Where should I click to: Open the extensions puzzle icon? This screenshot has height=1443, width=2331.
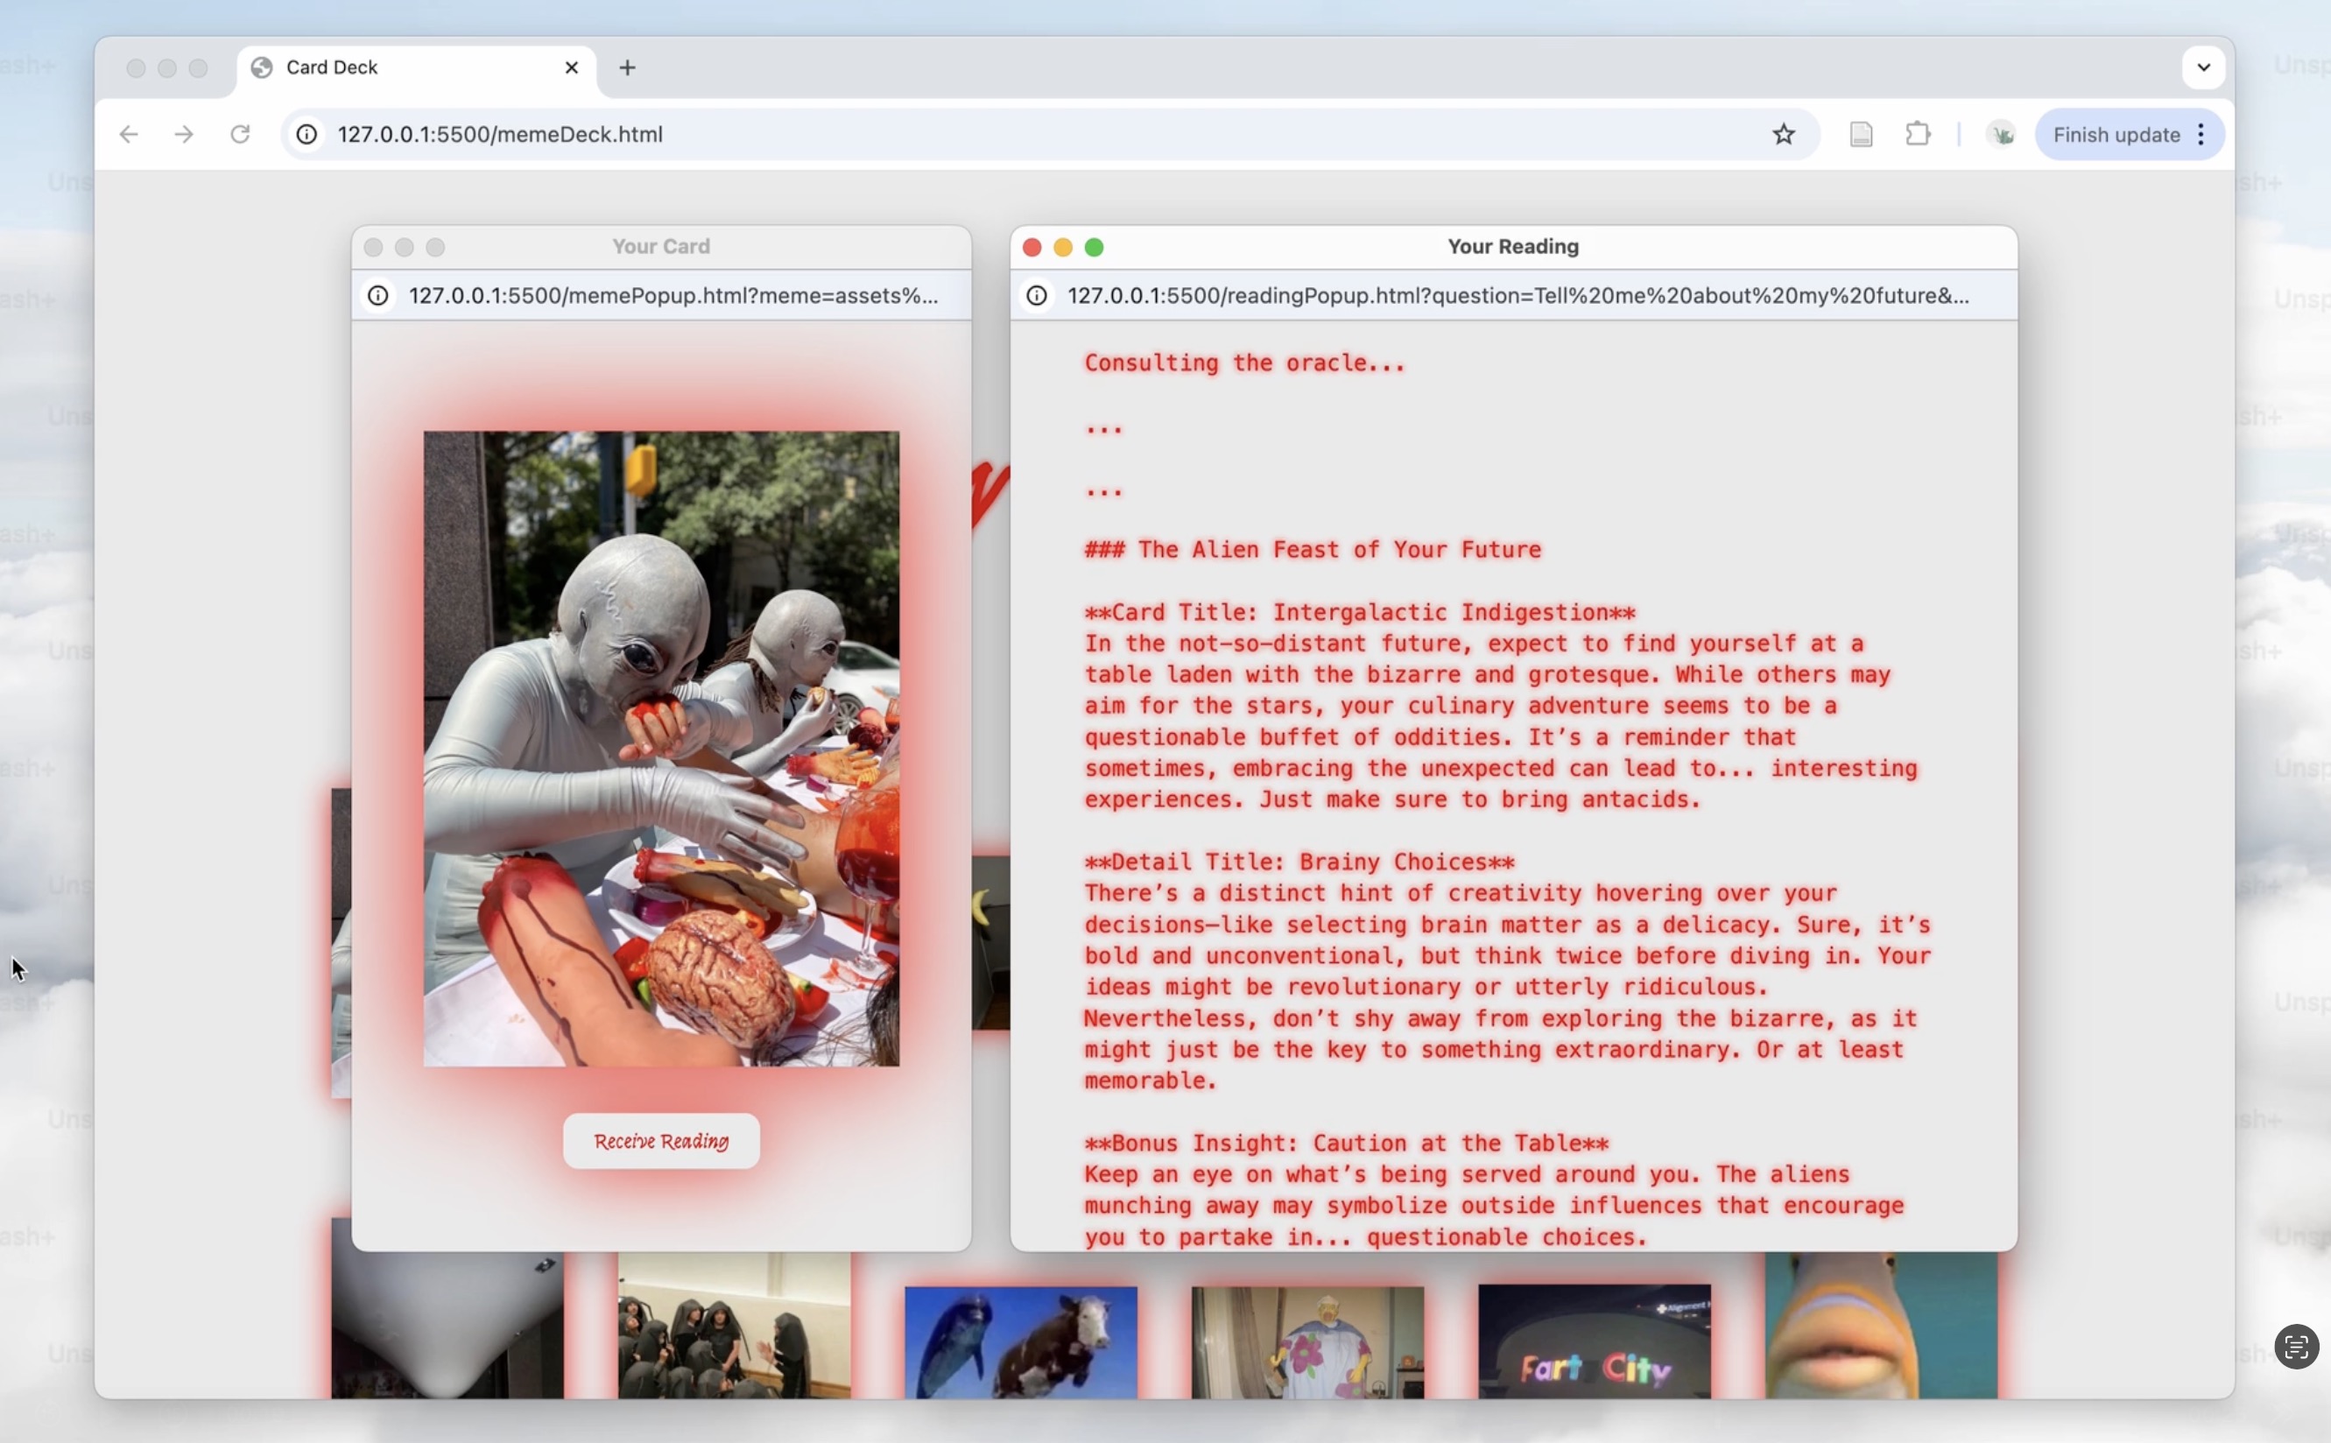coord(1918,135)
